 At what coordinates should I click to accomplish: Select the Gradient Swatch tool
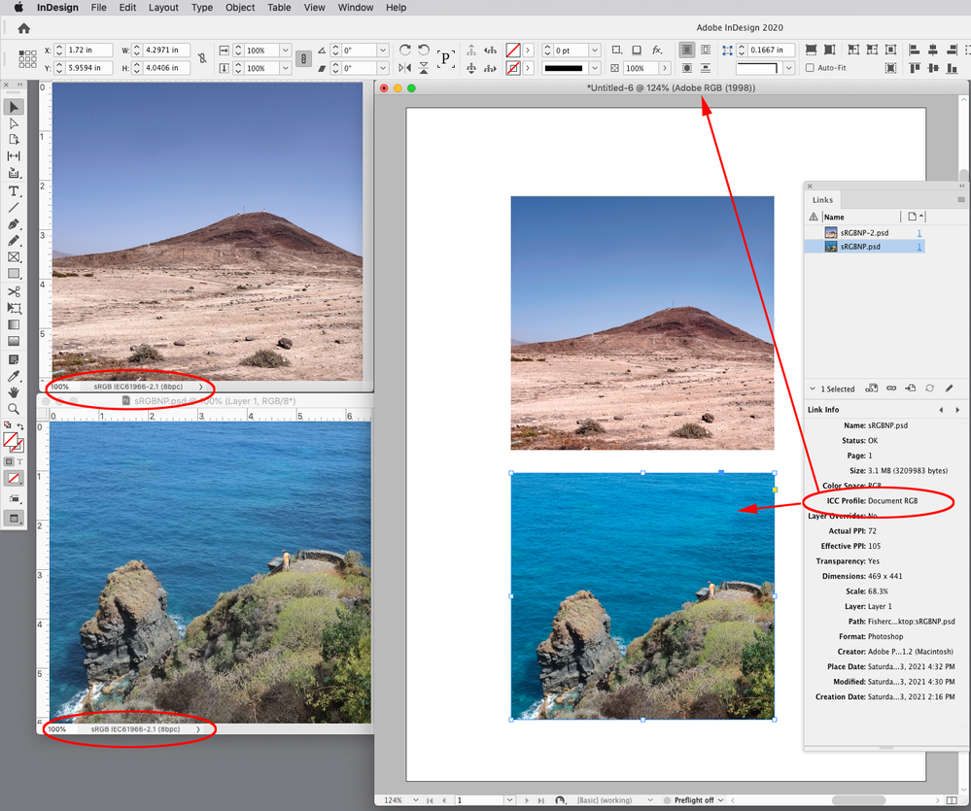tap(14, 324)
